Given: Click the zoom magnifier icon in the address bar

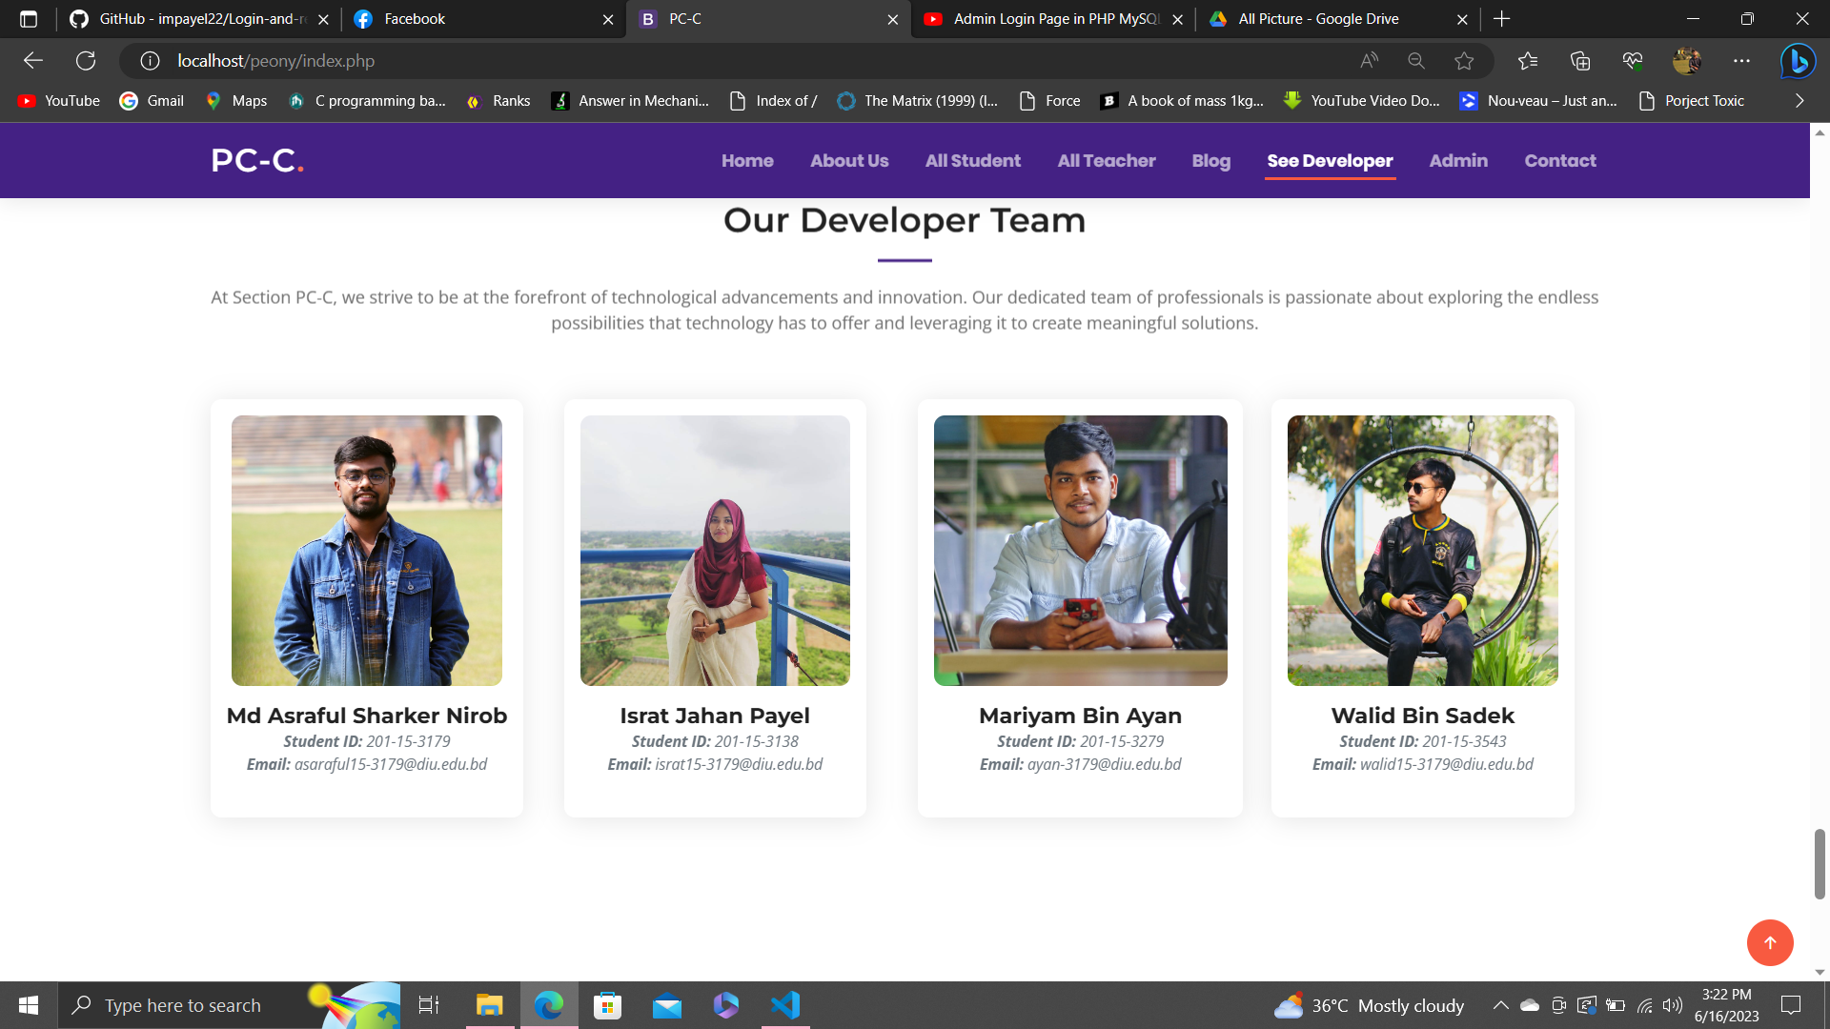Looking at the screenshot, I should coord(1416,61).
